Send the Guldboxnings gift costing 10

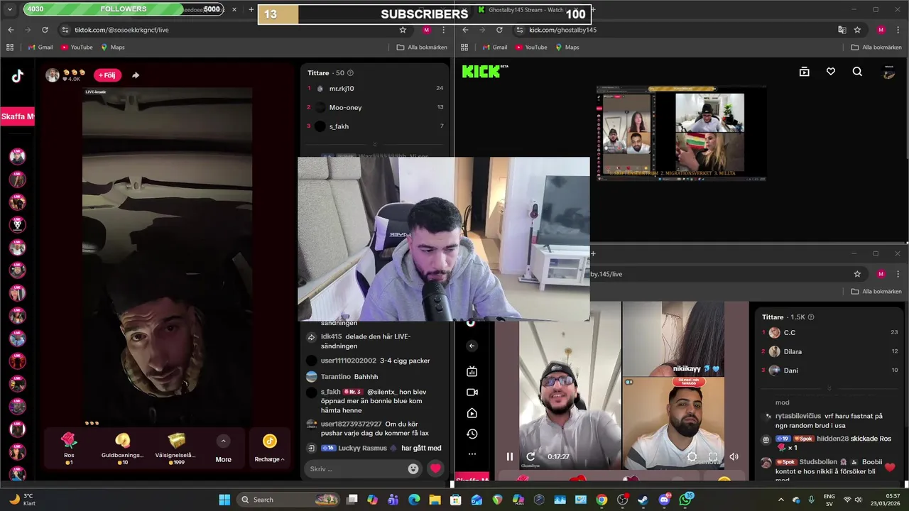point(122,448)
